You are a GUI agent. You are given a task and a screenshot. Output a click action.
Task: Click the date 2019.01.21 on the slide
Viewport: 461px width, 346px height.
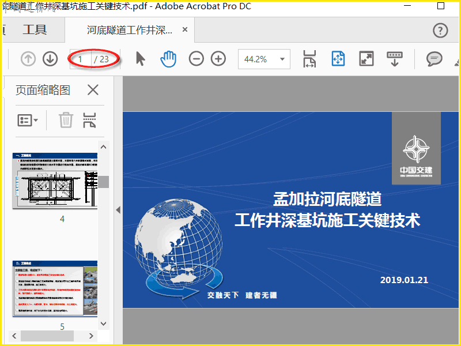404,280
